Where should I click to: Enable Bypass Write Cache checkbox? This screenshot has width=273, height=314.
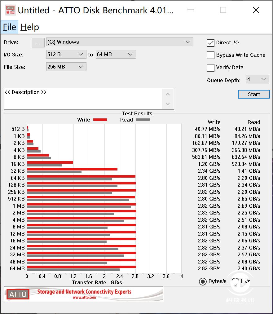[210, 55]
